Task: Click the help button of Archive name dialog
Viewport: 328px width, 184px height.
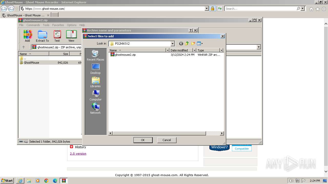Action: [190, 30]
